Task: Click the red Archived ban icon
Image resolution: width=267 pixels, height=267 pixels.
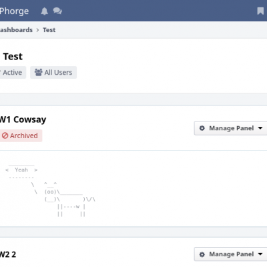Action: click(x=5, y=136)
